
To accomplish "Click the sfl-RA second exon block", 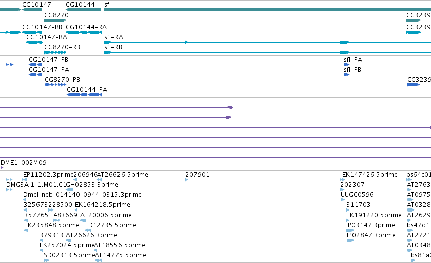I will 344,42.
